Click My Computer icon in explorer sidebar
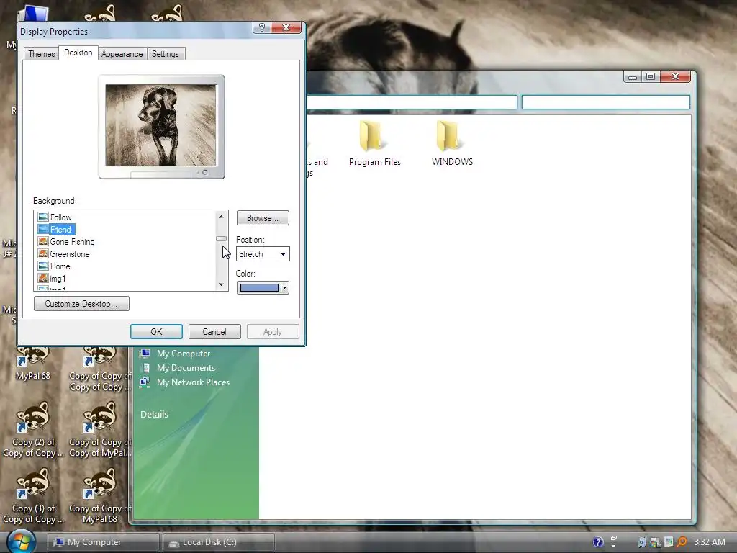 (x=145, y=353)
